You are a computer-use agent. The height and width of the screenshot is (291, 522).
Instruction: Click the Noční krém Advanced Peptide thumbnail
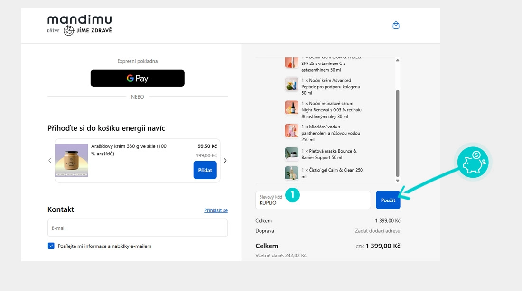coord(291,84)
